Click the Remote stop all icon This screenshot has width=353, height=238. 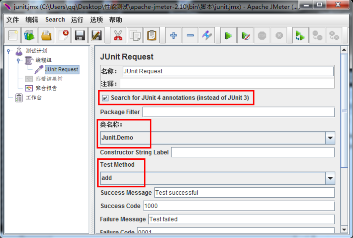tap(317, 35)
